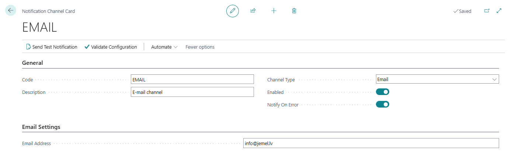Create new record with plus icon
526x151 pixels.
[274, 11]
